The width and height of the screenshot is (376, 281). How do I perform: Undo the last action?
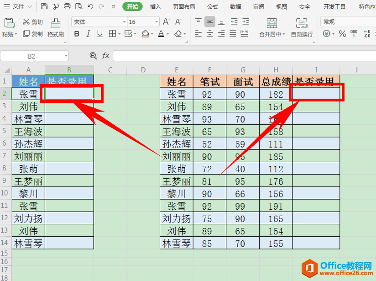[x=90, y=6]
